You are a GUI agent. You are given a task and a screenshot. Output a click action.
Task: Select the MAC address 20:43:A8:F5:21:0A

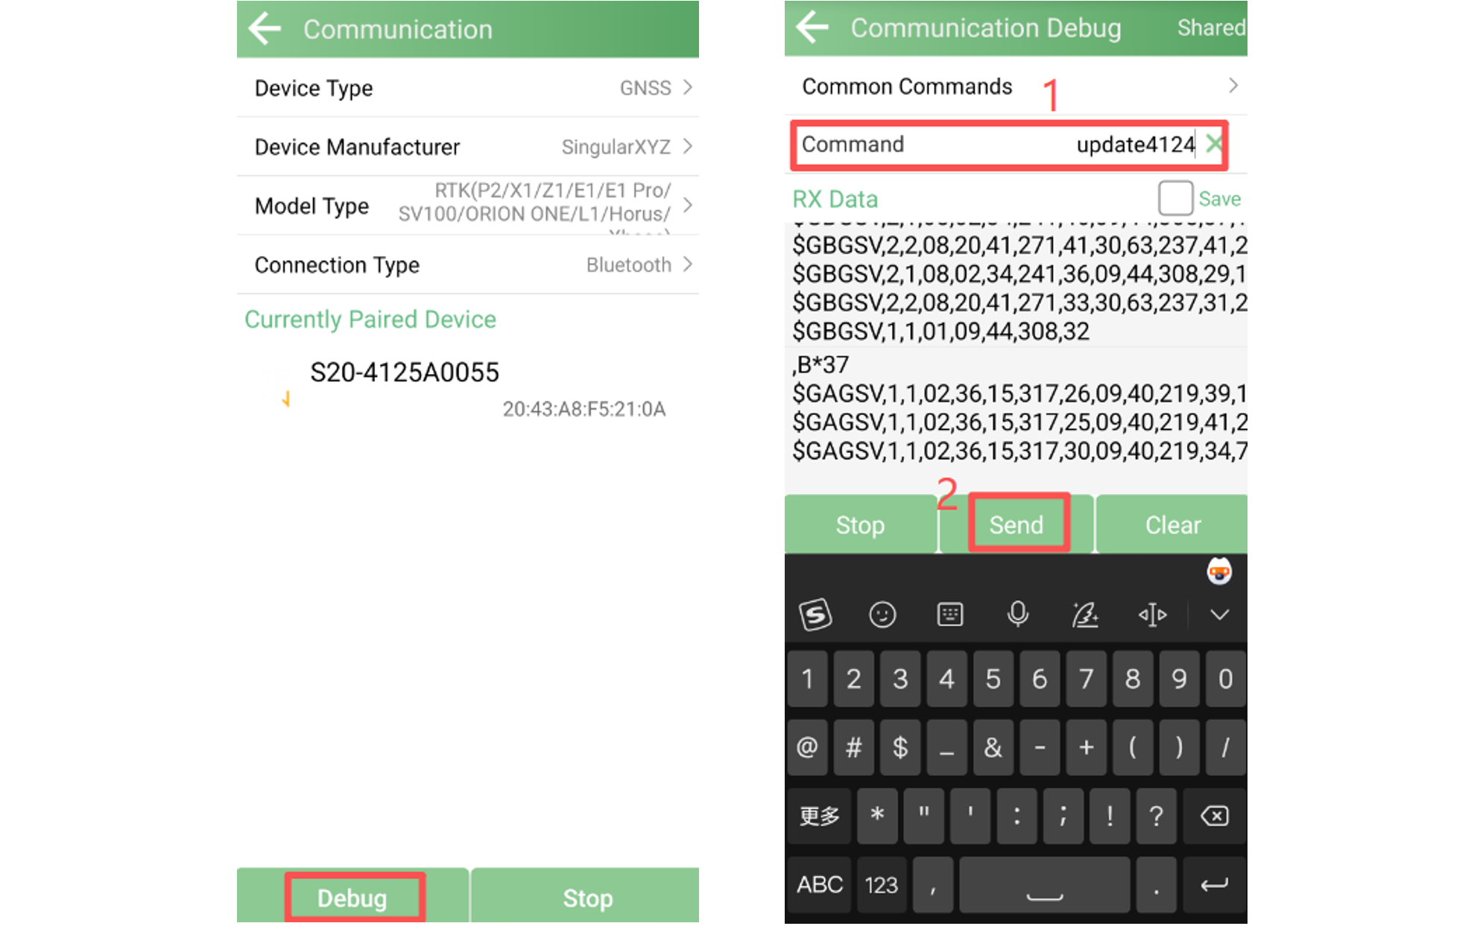[584, 409]
